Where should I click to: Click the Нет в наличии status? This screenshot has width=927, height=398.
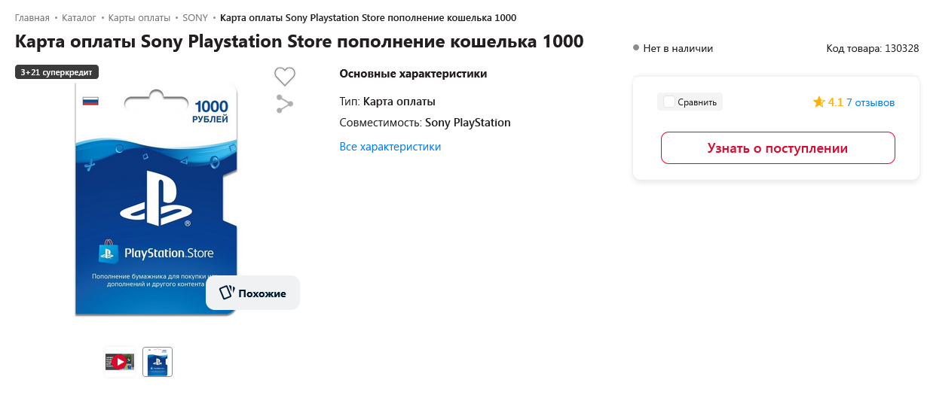(678, 48)
